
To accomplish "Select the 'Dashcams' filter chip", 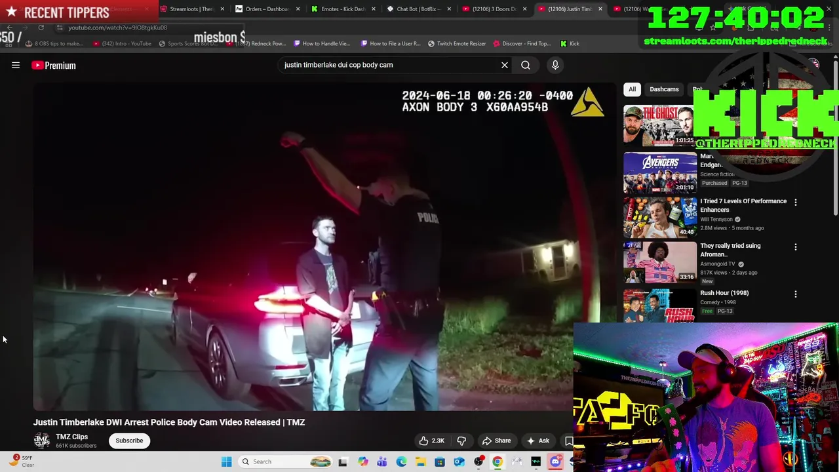I will (x=664, y=89).
